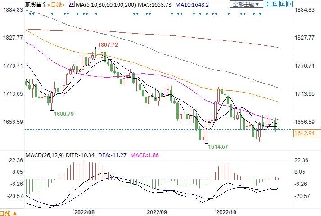Click the crosshair cursor icon
This screenshot has height=216, width=321.
267,4
